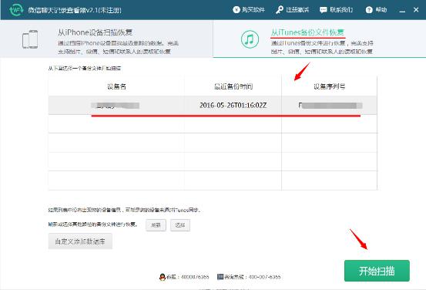Switch to 从iPhone设备扫描恢复 tab
426x290 pixels.
[106, 39]
